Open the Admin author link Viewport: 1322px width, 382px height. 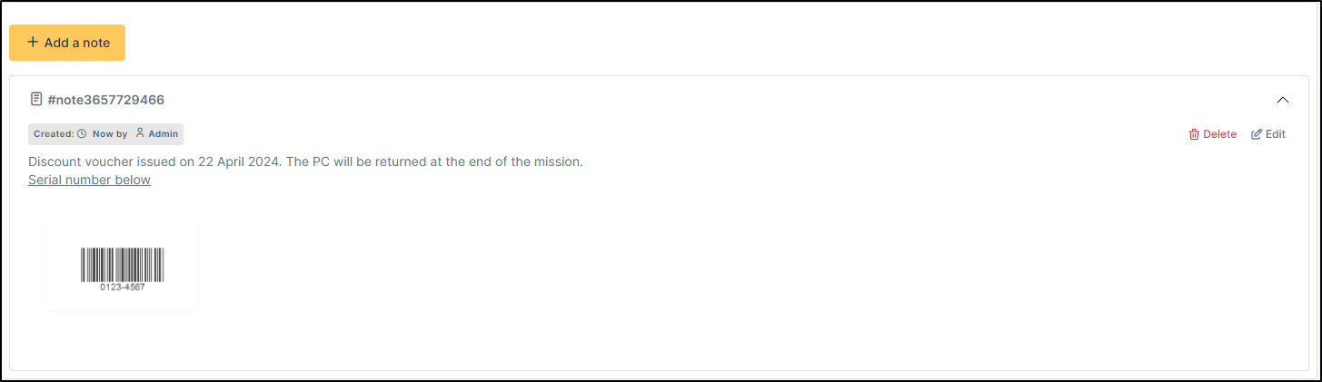tap(164, 134)
